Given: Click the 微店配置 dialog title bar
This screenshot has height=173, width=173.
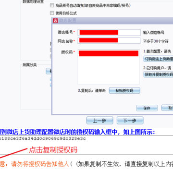Looking at the screenshot, I should click(112, 21).
